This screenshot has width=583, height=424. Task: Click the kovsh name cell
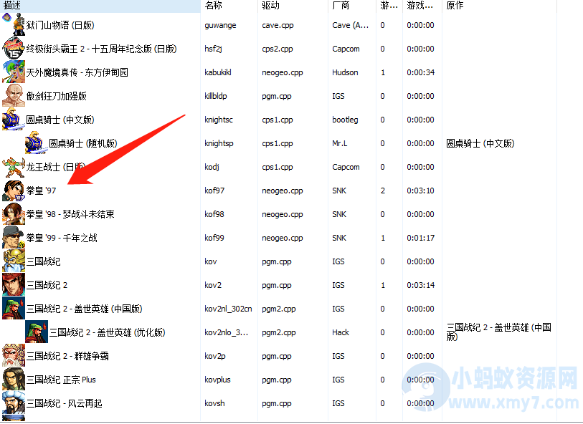coord(214,403)
